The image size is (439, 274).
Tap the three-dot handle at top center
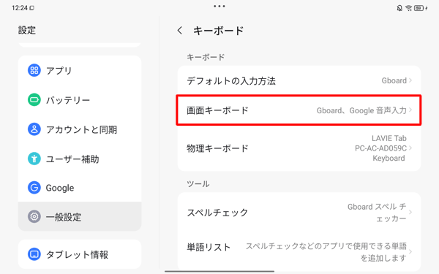219,6
